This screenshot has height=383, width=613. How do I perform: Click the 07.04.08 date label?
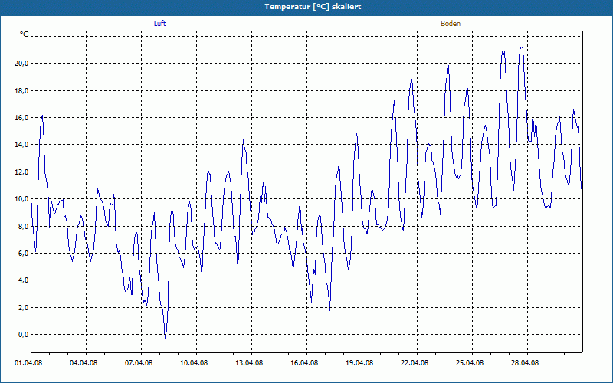(139, 364)
